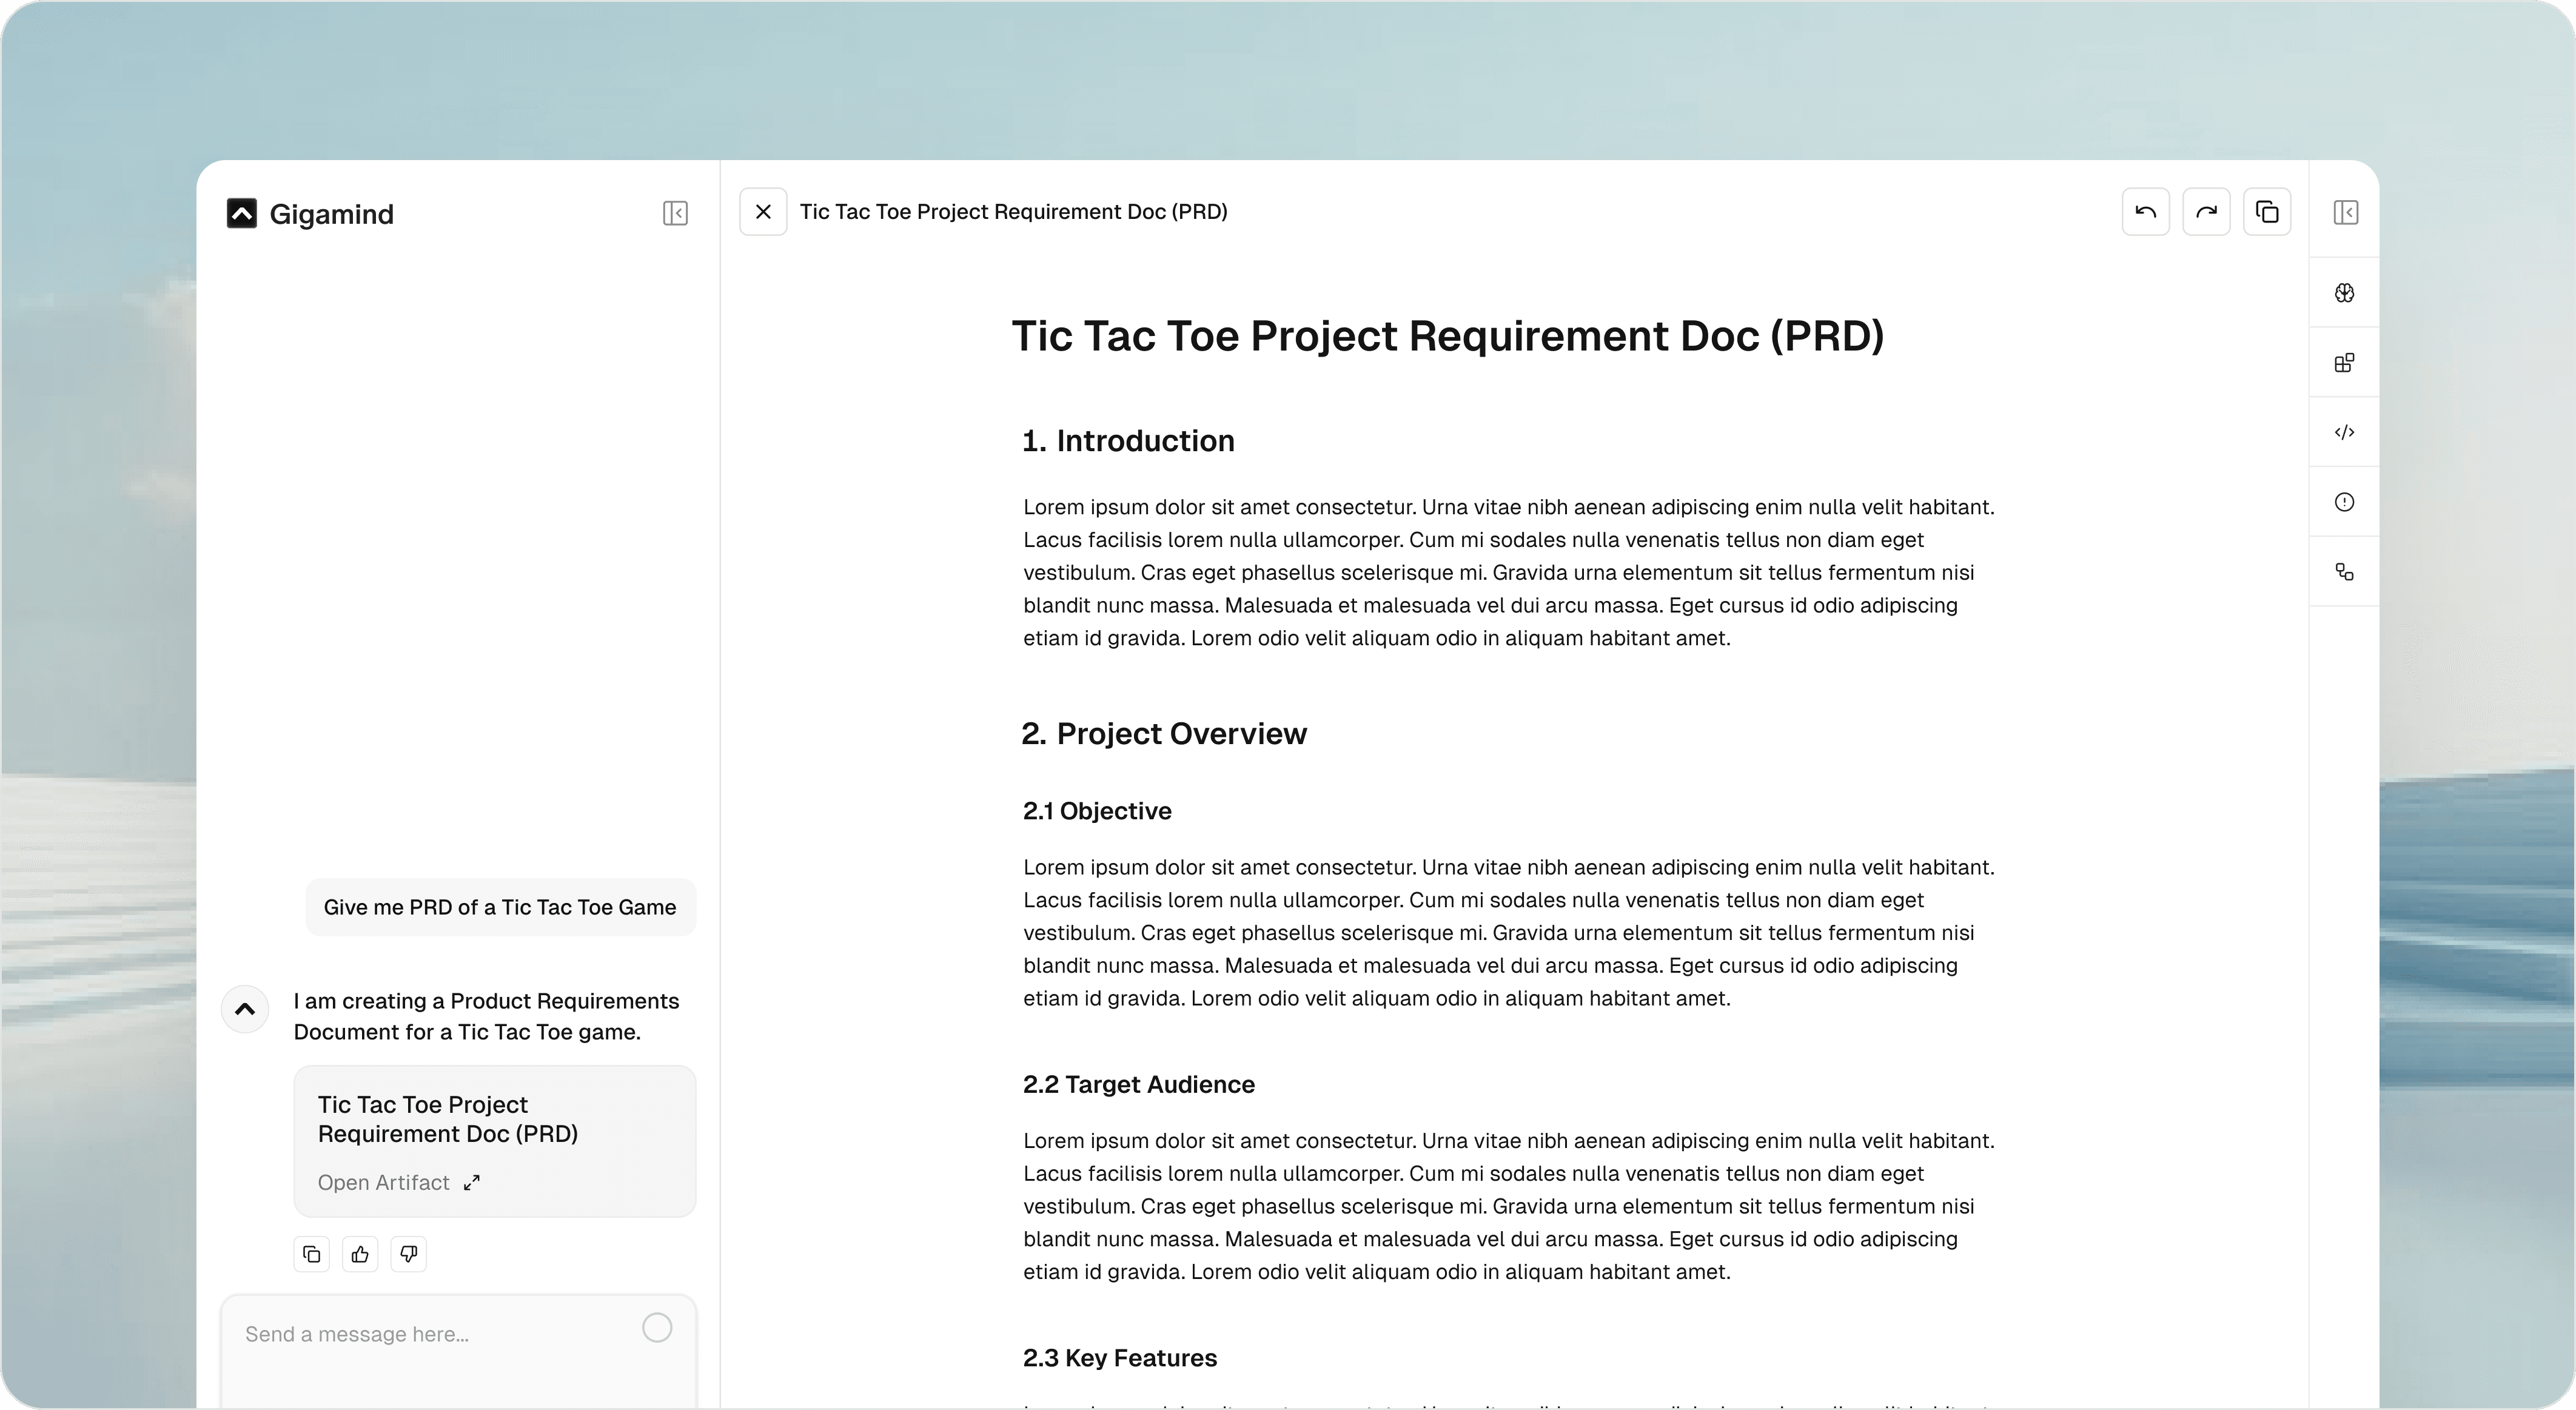2576x1410 pixels.
Task: Focus the 'Send a message here' field
Action: (430, 1335)
